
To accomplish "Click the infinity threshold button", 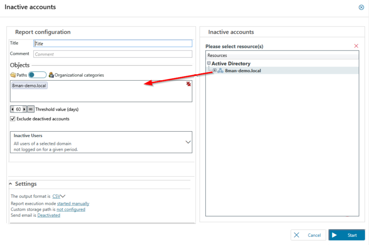I will pos(31,109).
